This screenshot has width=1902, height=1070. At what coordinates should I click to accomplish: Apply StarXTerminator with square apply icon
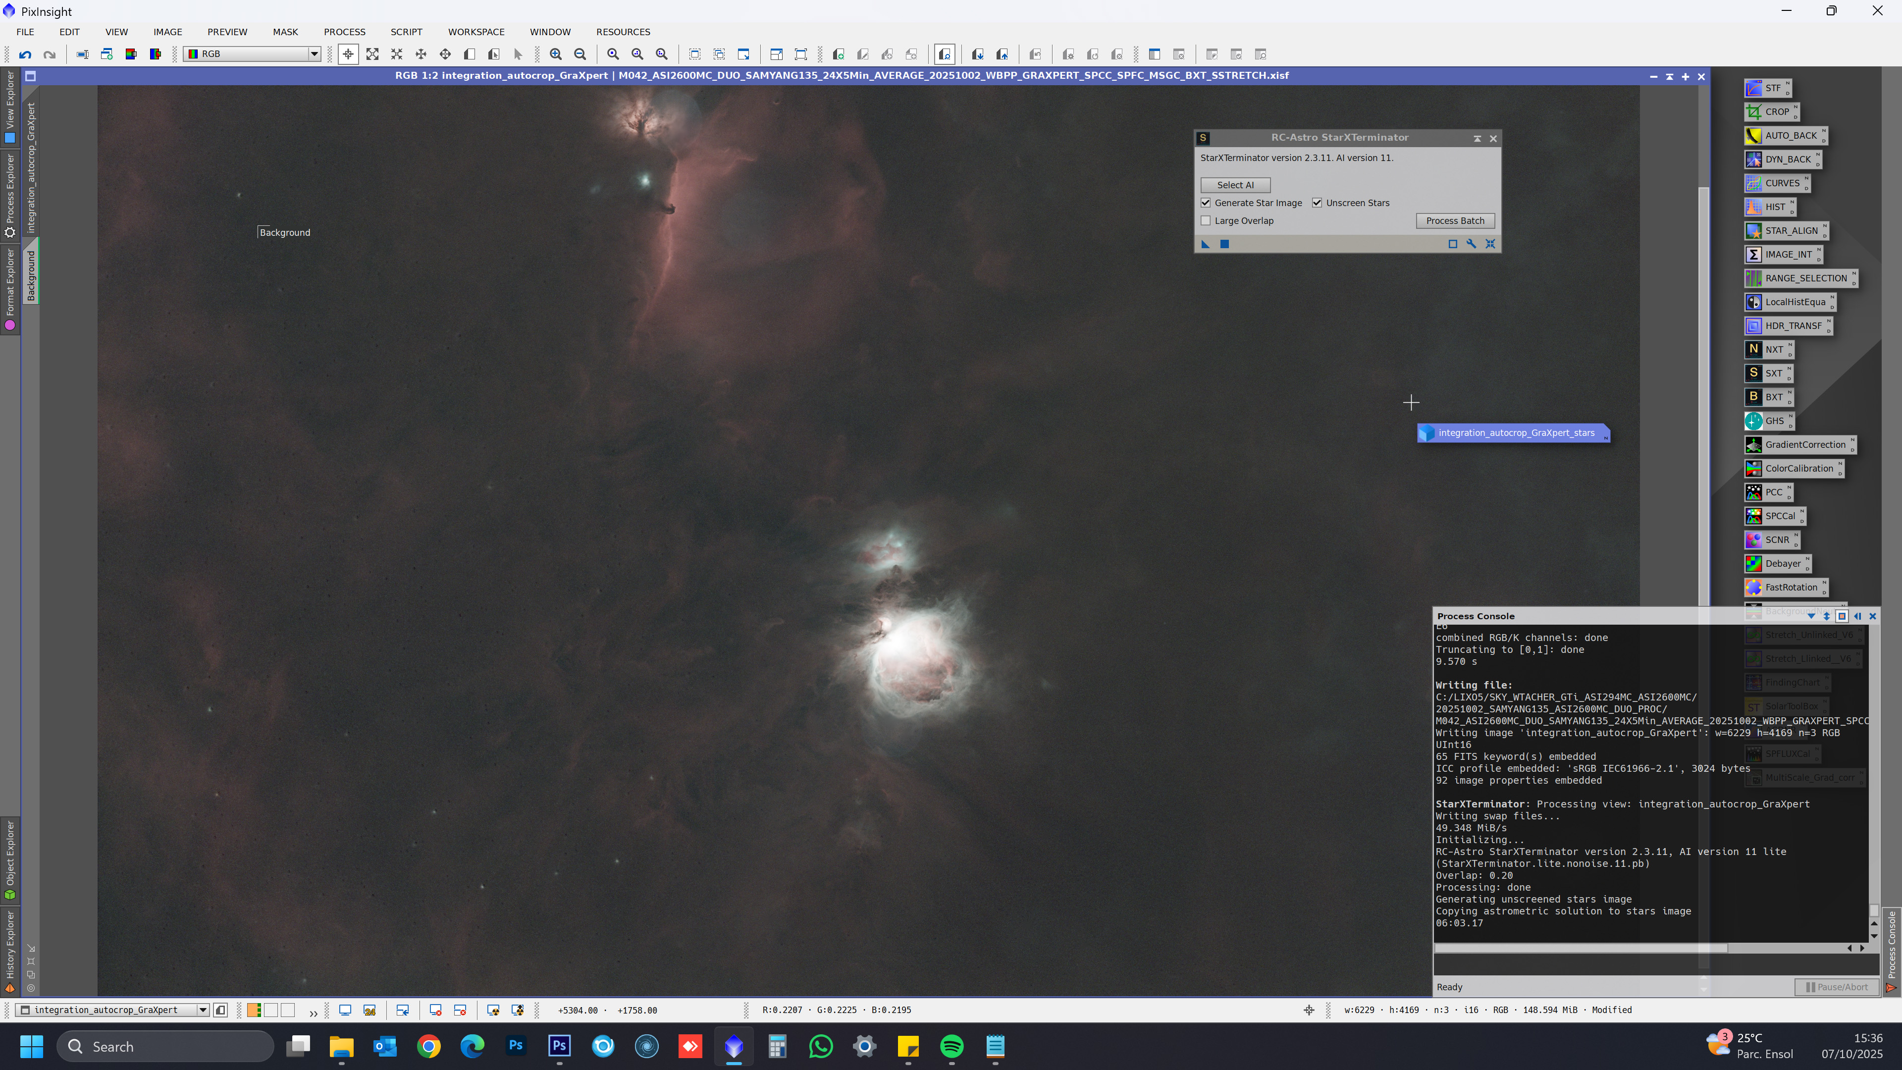tap(1224, 244)
